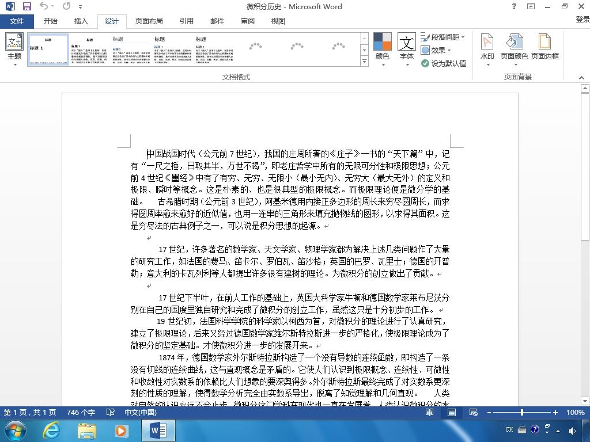Click the Undo arrow icon
The width and height of the screenshot is (590, 442).
click(44, 6)
